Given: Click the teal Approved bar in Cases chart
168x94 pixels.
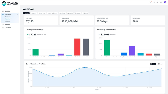Looking at the screenshot, I should (x=69, y=55).
